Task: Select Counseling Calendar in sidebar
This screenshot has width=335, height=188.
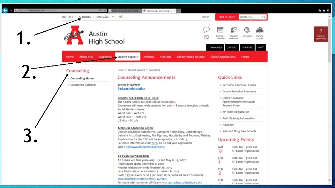Action: (x=83, y=85)
